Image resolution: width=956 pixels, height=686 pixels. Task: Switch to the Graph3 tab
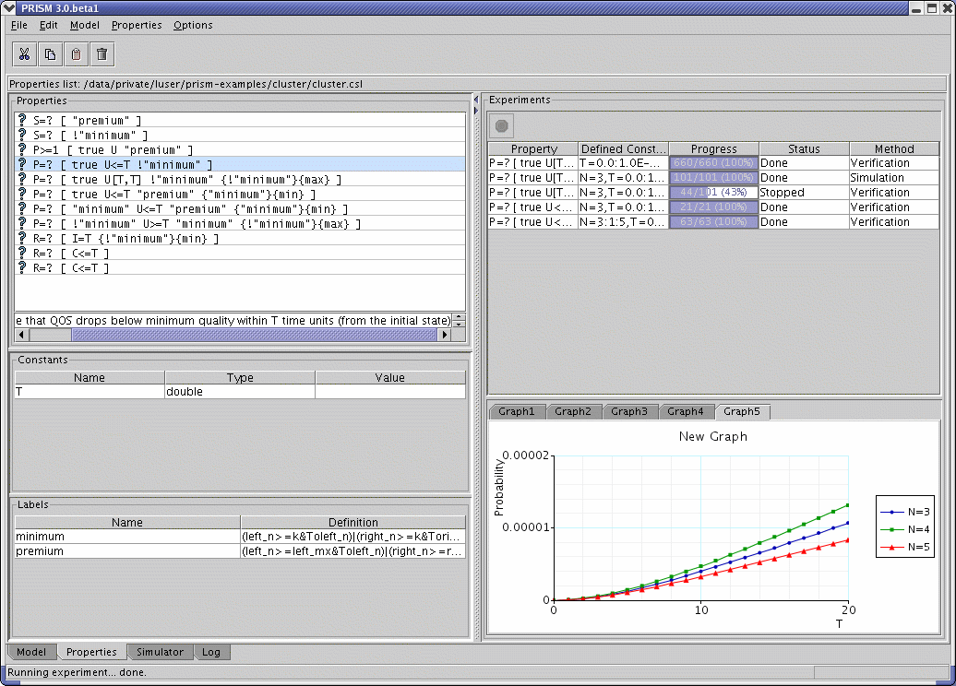(x=629, y=411)
